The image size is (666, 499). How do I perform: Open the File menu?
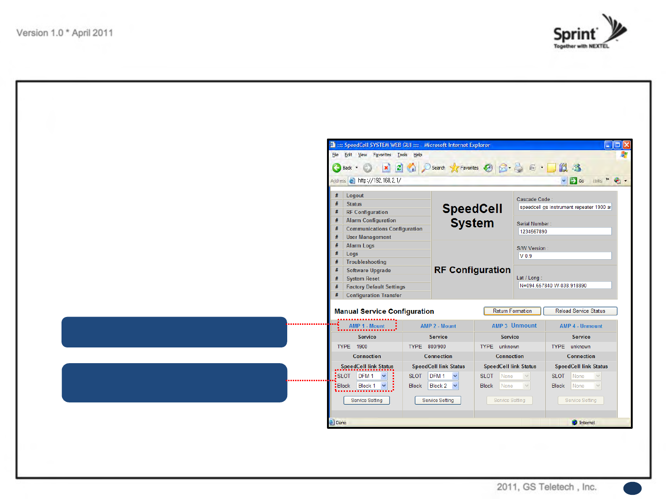pos(335,155)
